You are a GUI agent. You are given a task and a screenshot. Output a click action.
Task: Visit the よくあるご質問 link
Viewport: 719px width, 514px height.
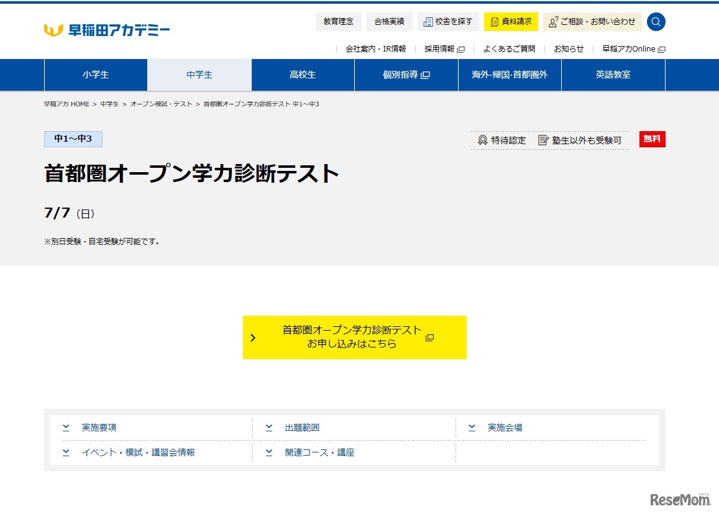point(508,48)
